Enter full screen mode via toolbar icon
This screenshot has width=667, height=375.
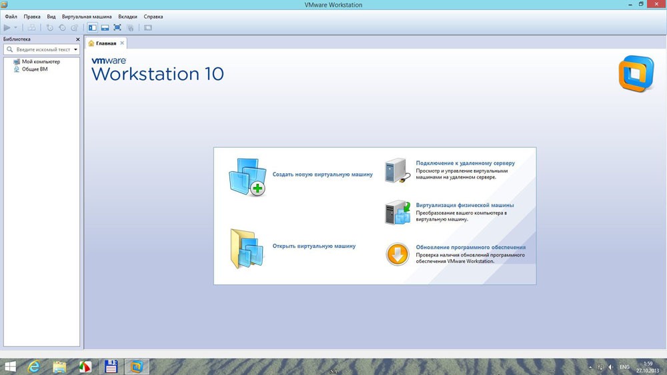117,27
